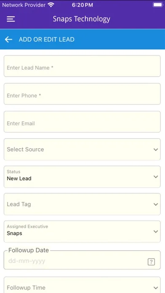Tap the ADD OR EDIT LEAD heading
This screenshot has width=165, height=293.
pos(47,40)
